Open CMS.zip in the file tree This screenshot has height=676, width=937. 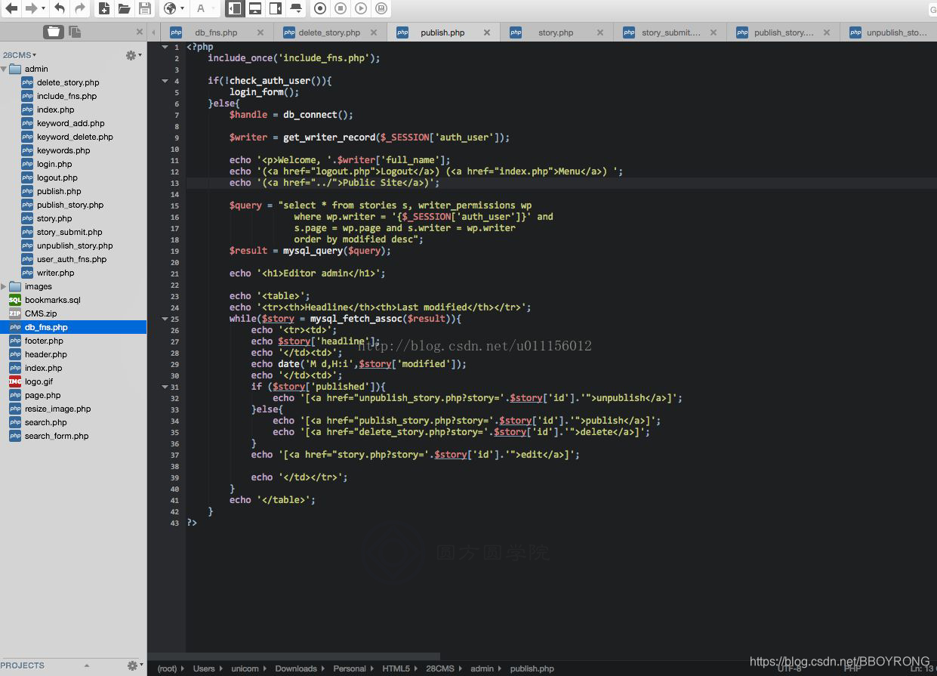pos(40,313)
